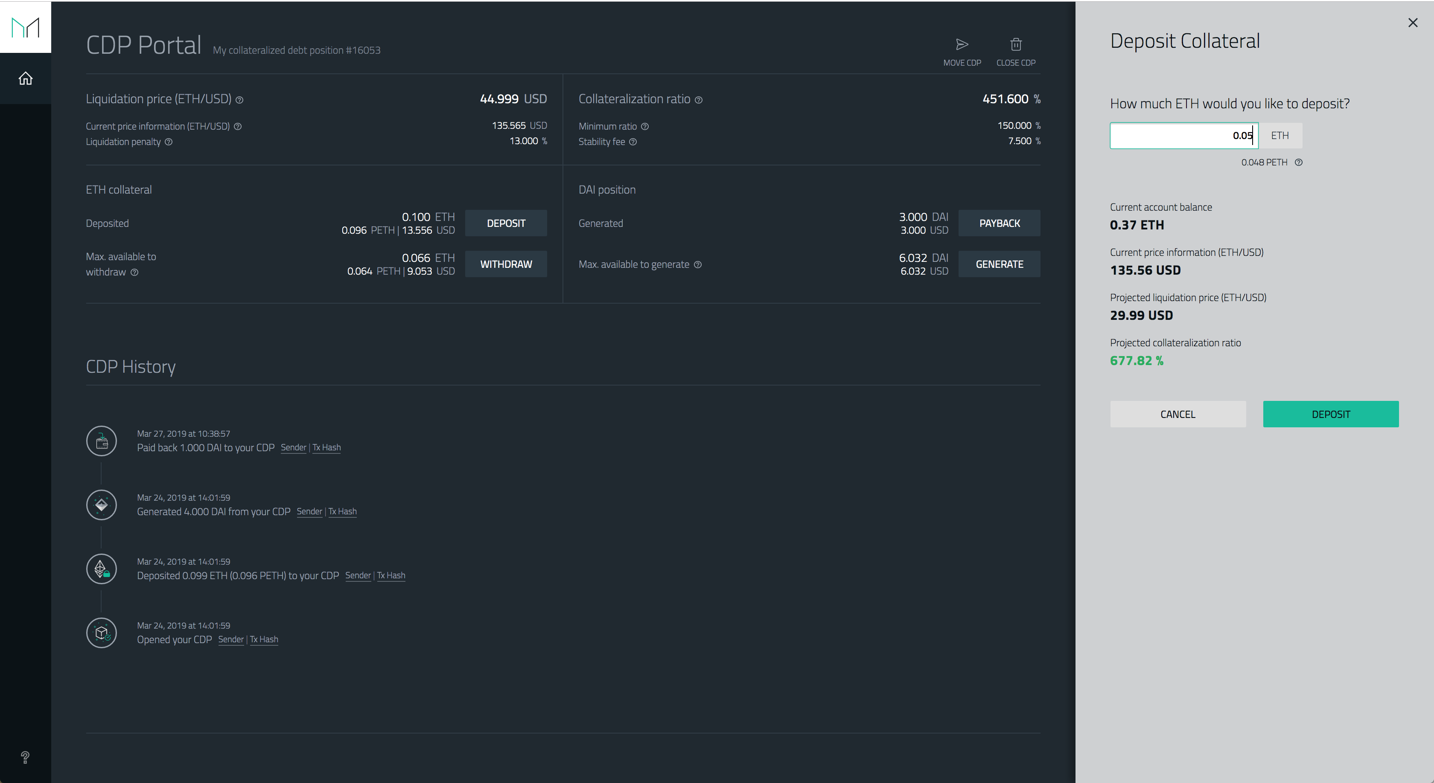Open Tx Hash link for Paid back entry

tap(327, 448)
